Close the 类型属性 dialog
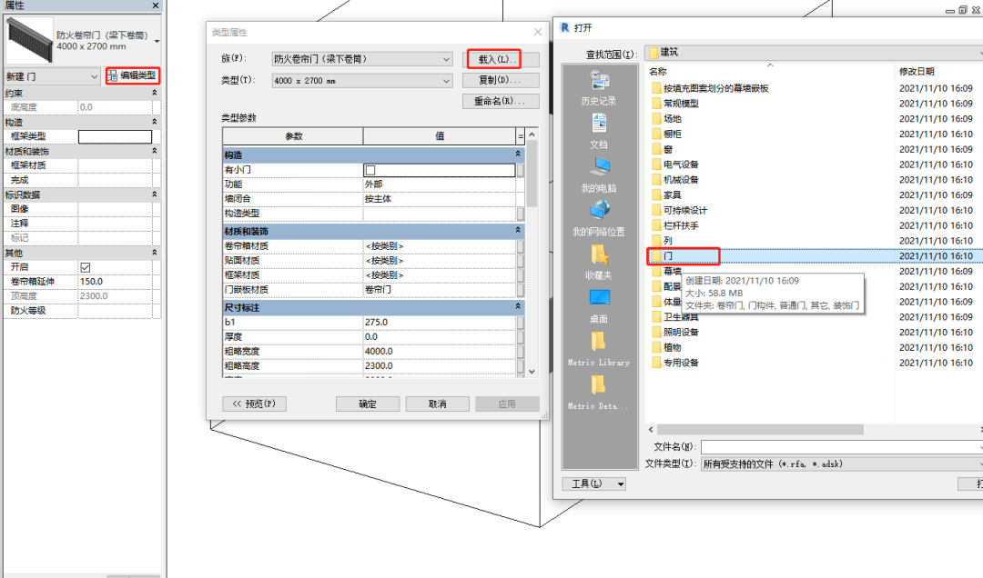Viewport: 983px width, 578px height. pos(537,32)
